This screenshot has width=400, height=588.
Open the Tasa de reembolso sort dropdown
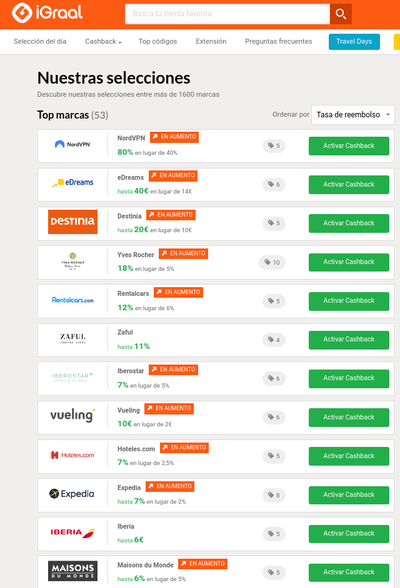(x=352, y=115)
